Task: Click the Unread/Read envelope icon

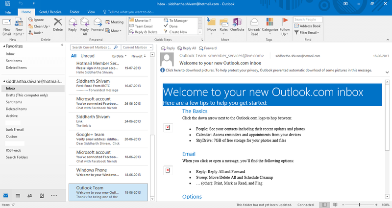Action: (254, 22)
